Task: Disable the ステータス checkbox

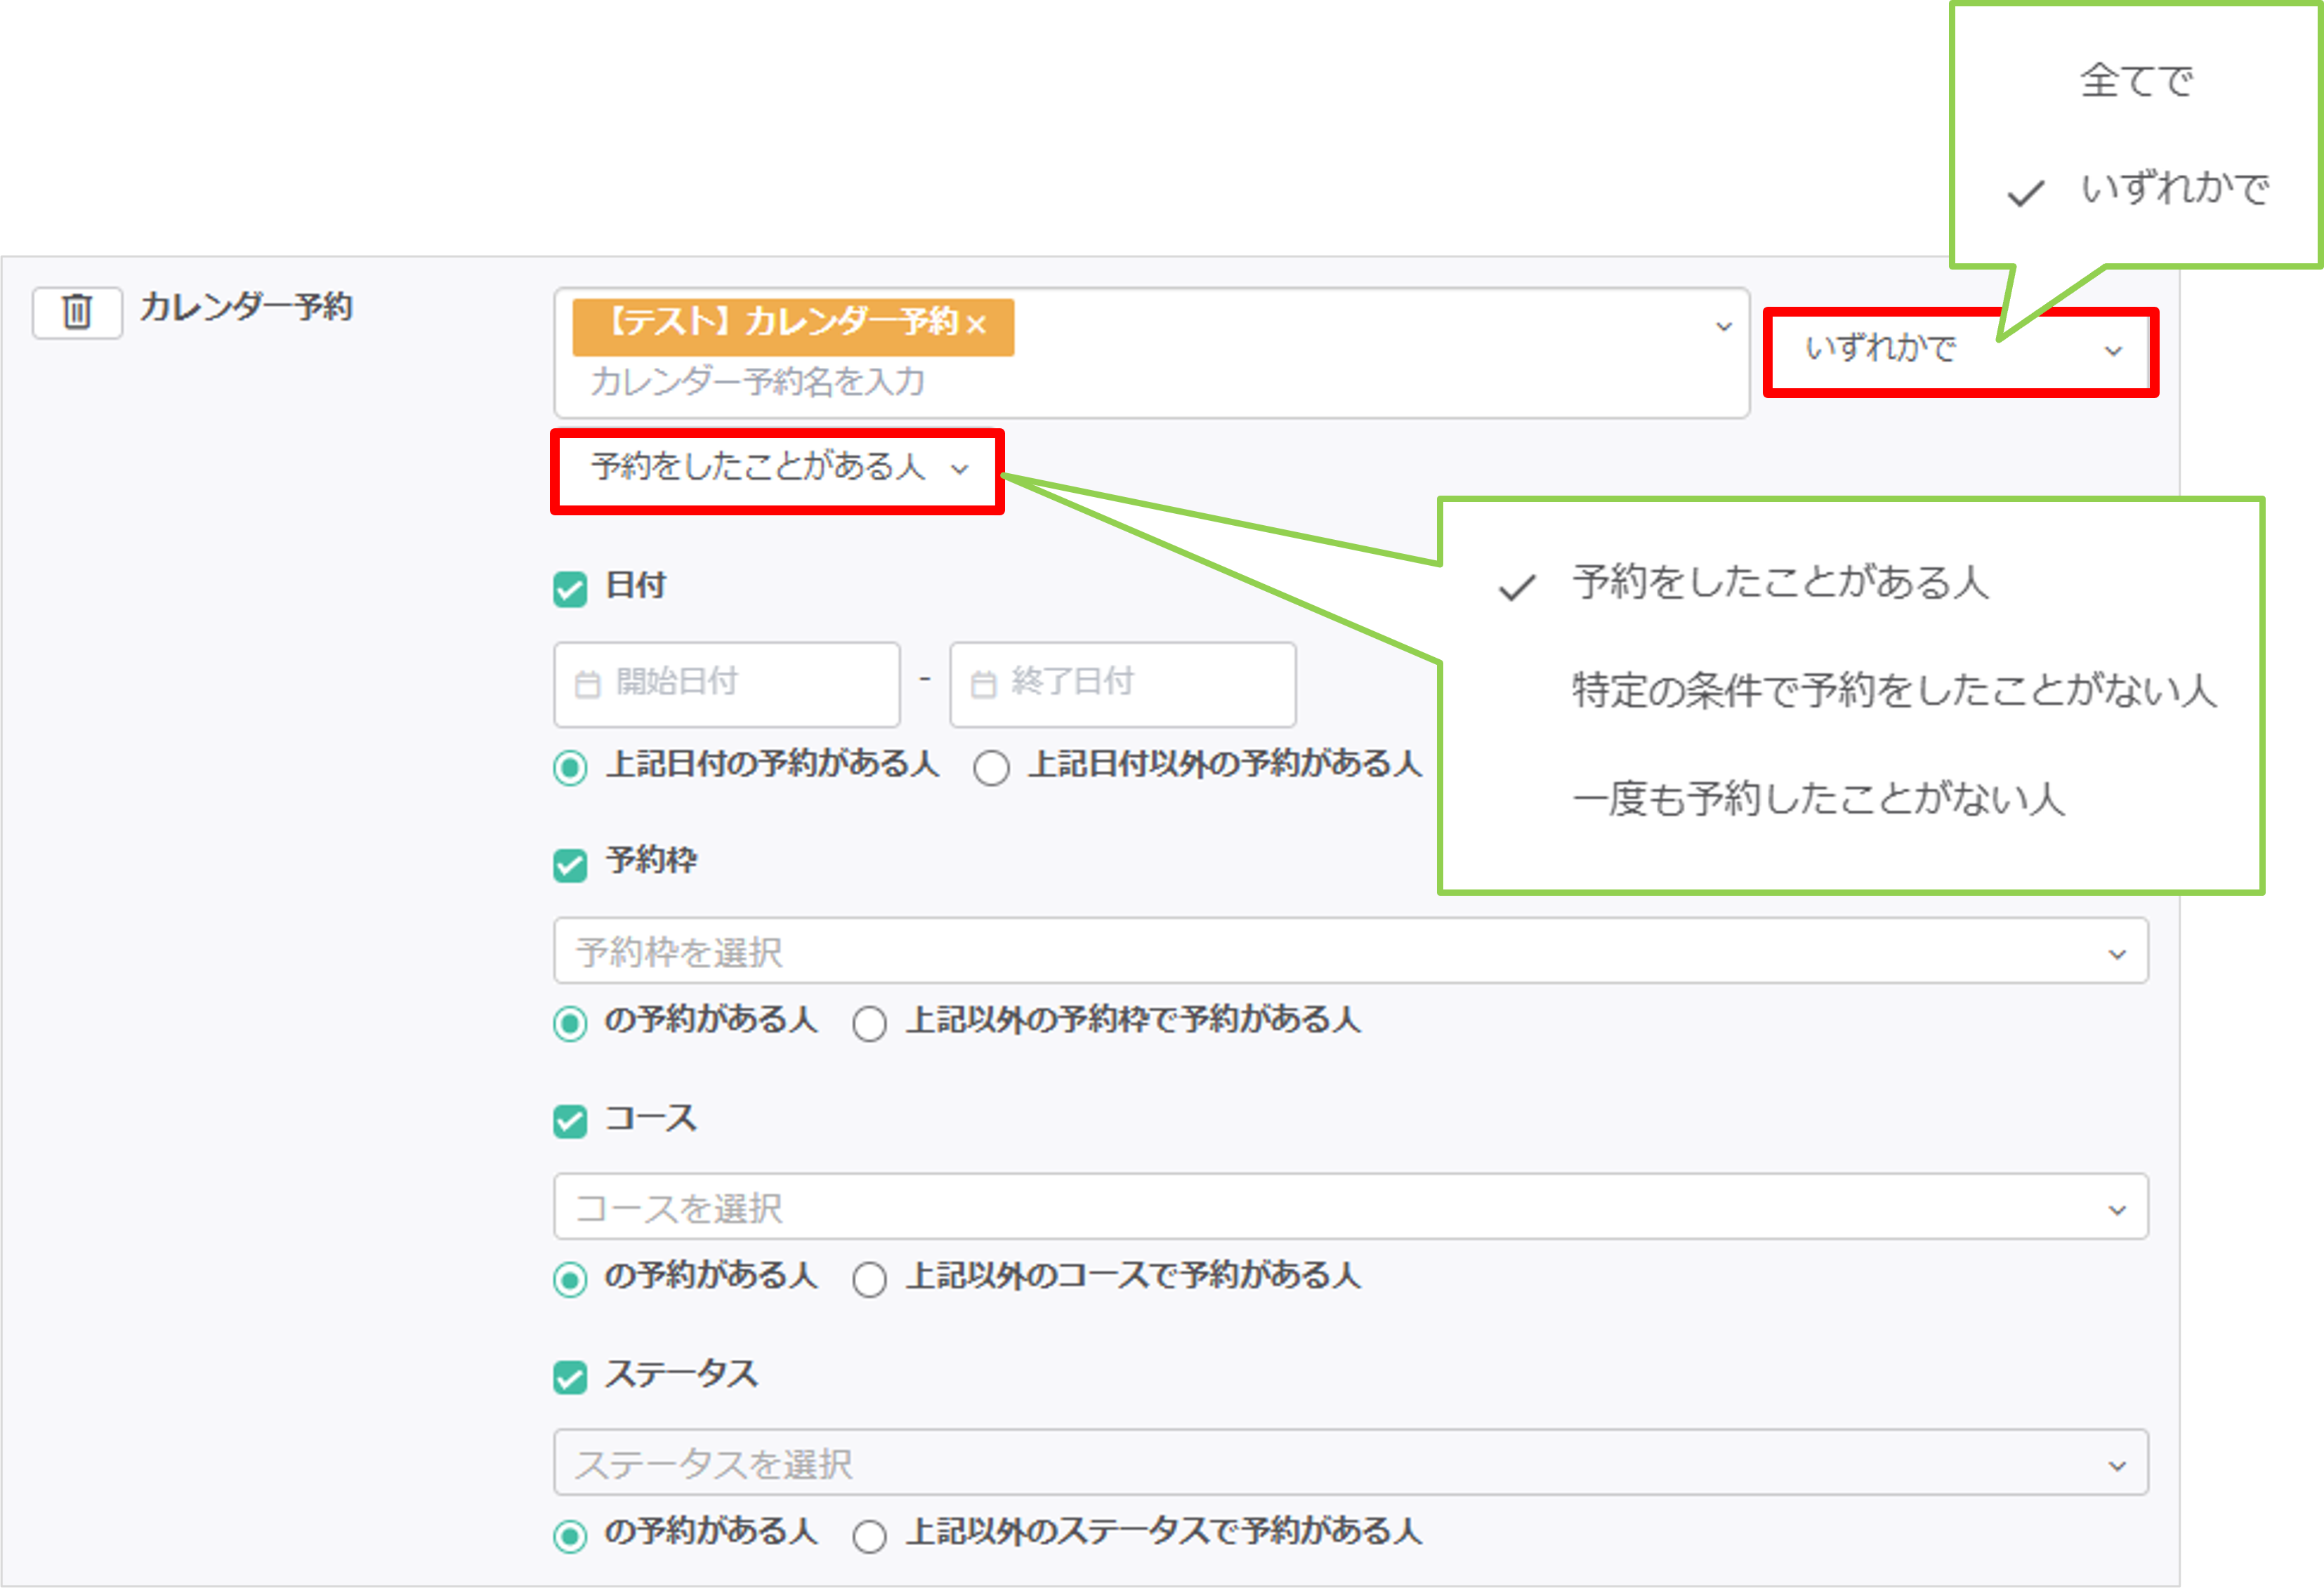Action: pos(570,1377)
